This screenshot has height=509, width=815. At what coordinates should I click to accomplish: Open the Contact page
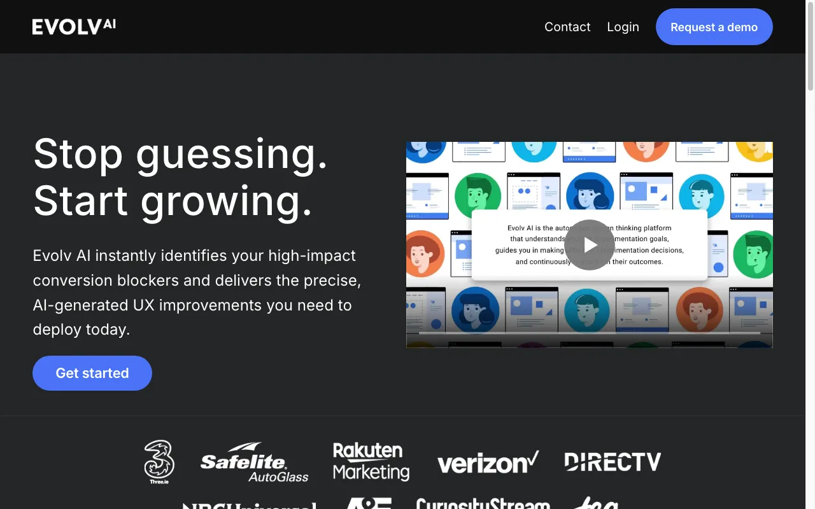(x=567, y=27)
